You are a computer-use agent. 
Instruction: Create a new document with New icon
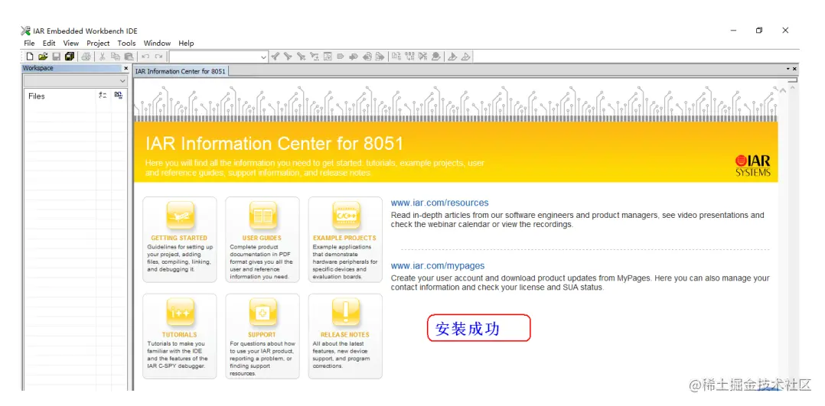[30, 57]
